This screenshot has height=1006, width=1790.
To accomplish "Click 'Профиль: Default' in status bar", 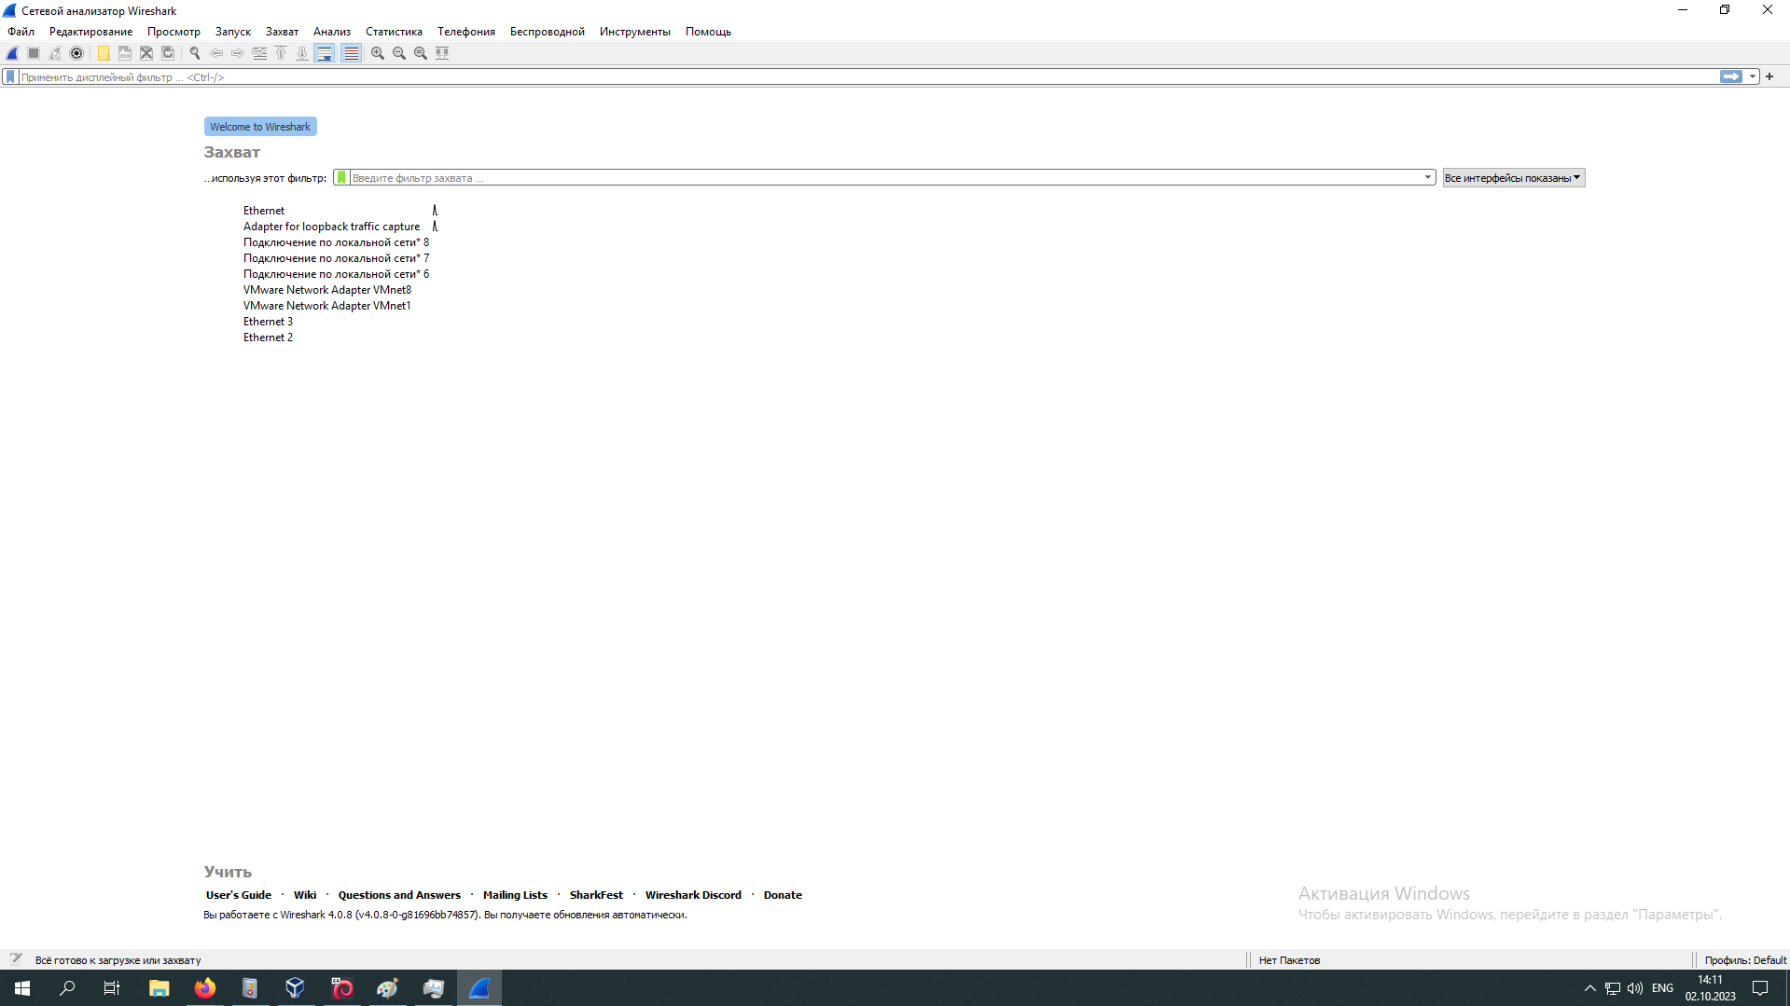I will coord(1745,960).
